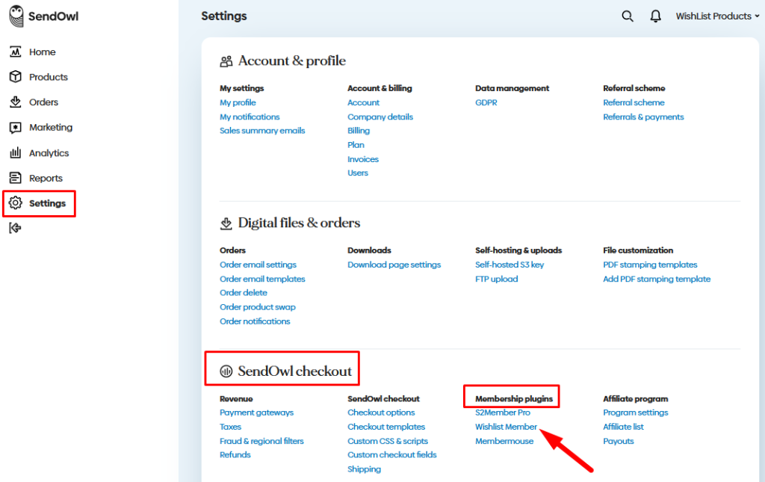Image resolution: width=765 pixels, height=482 pixels.
Task: Open the Referral scheme link
Action: [634, 102]
